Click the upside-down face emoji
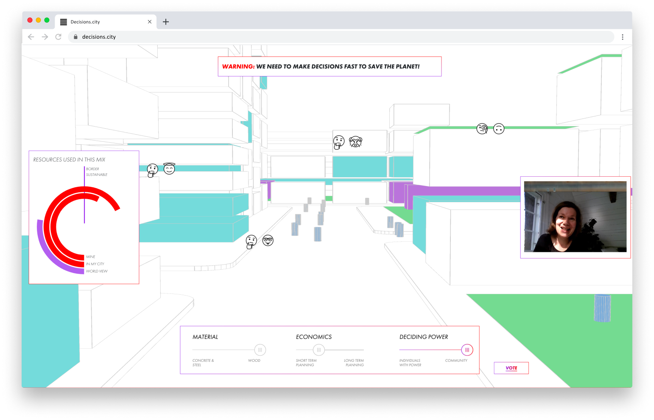Screen dimensions: 654x420 (x=499, y=129)
